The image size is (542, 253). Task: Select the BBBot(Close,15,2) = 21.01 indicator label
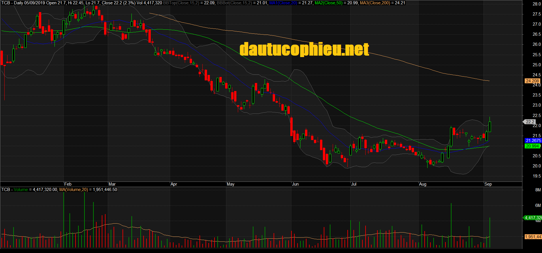coord(242,3)
